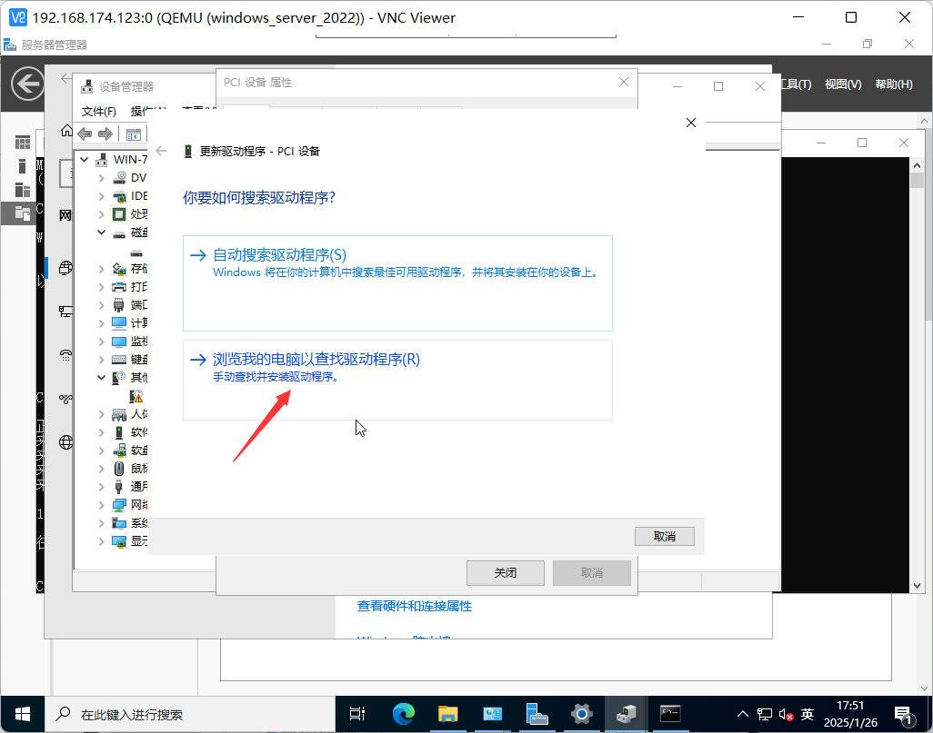This screenshot has width=933, height=733.
Task: Select the display adapter icon in device tree
Action: click(x=120, y=541)
